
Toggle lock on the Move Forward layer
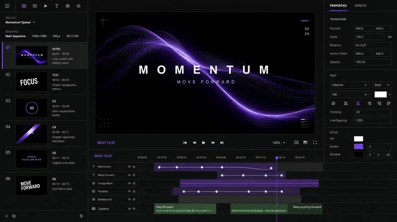click(x=134, y=175)
